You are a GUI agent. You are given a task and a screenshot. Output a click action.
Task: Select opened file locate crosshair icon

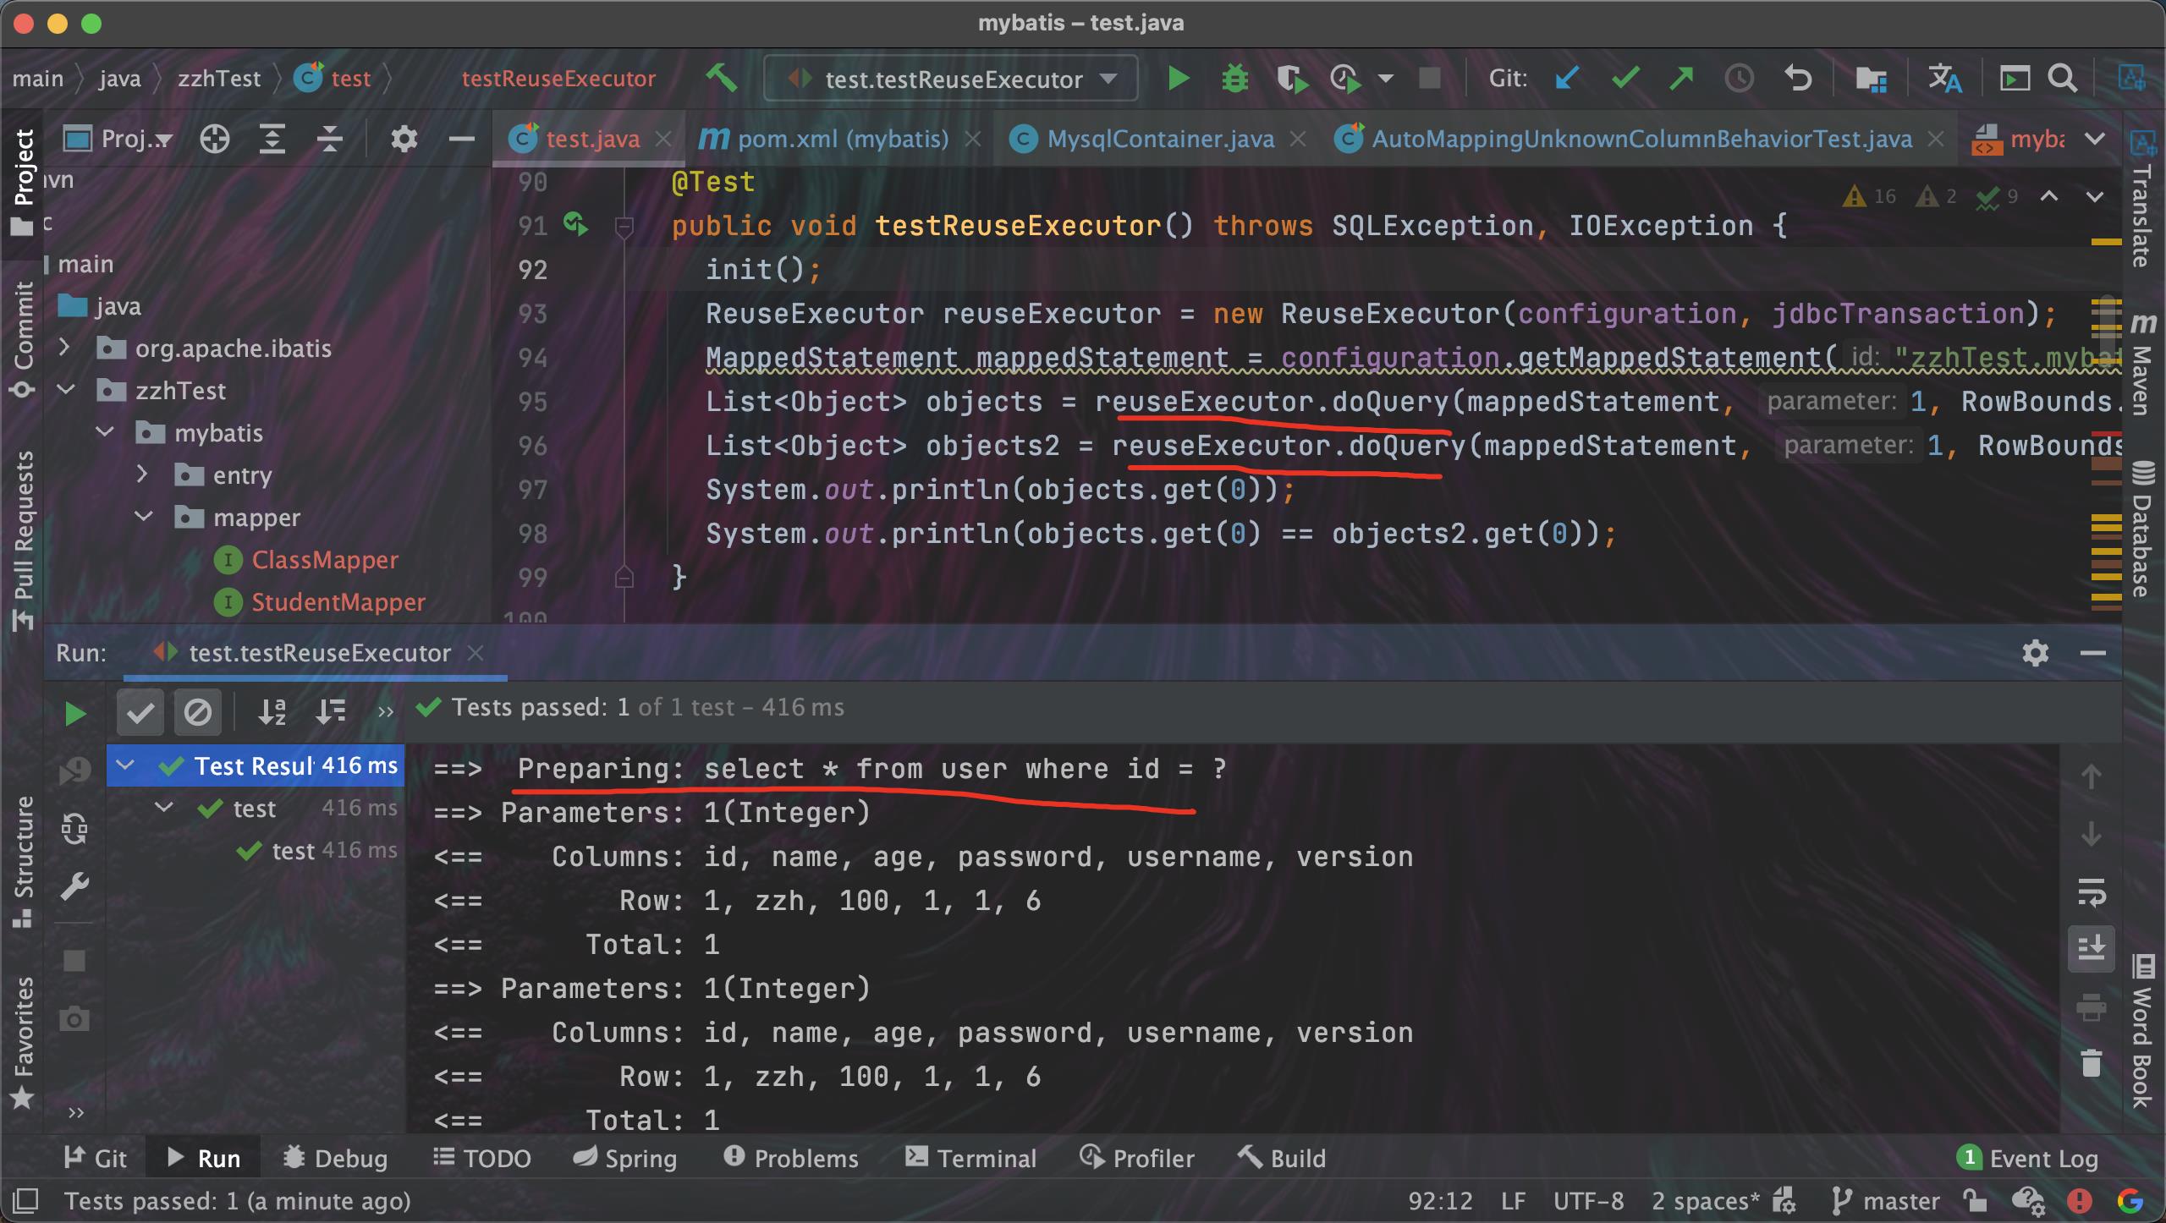(215, 139)
